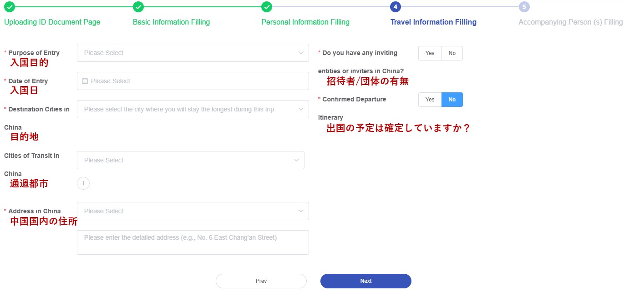Select No for Confirmed Departure Itinerary
The image size is (629, 292).
point(452,100)
